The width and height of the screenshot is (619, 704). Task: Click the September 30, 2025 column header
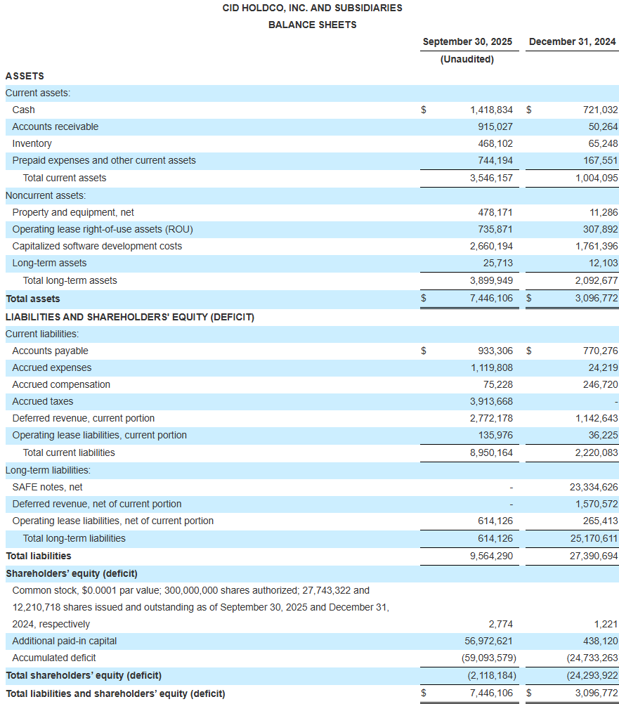[x=469, y=41]
